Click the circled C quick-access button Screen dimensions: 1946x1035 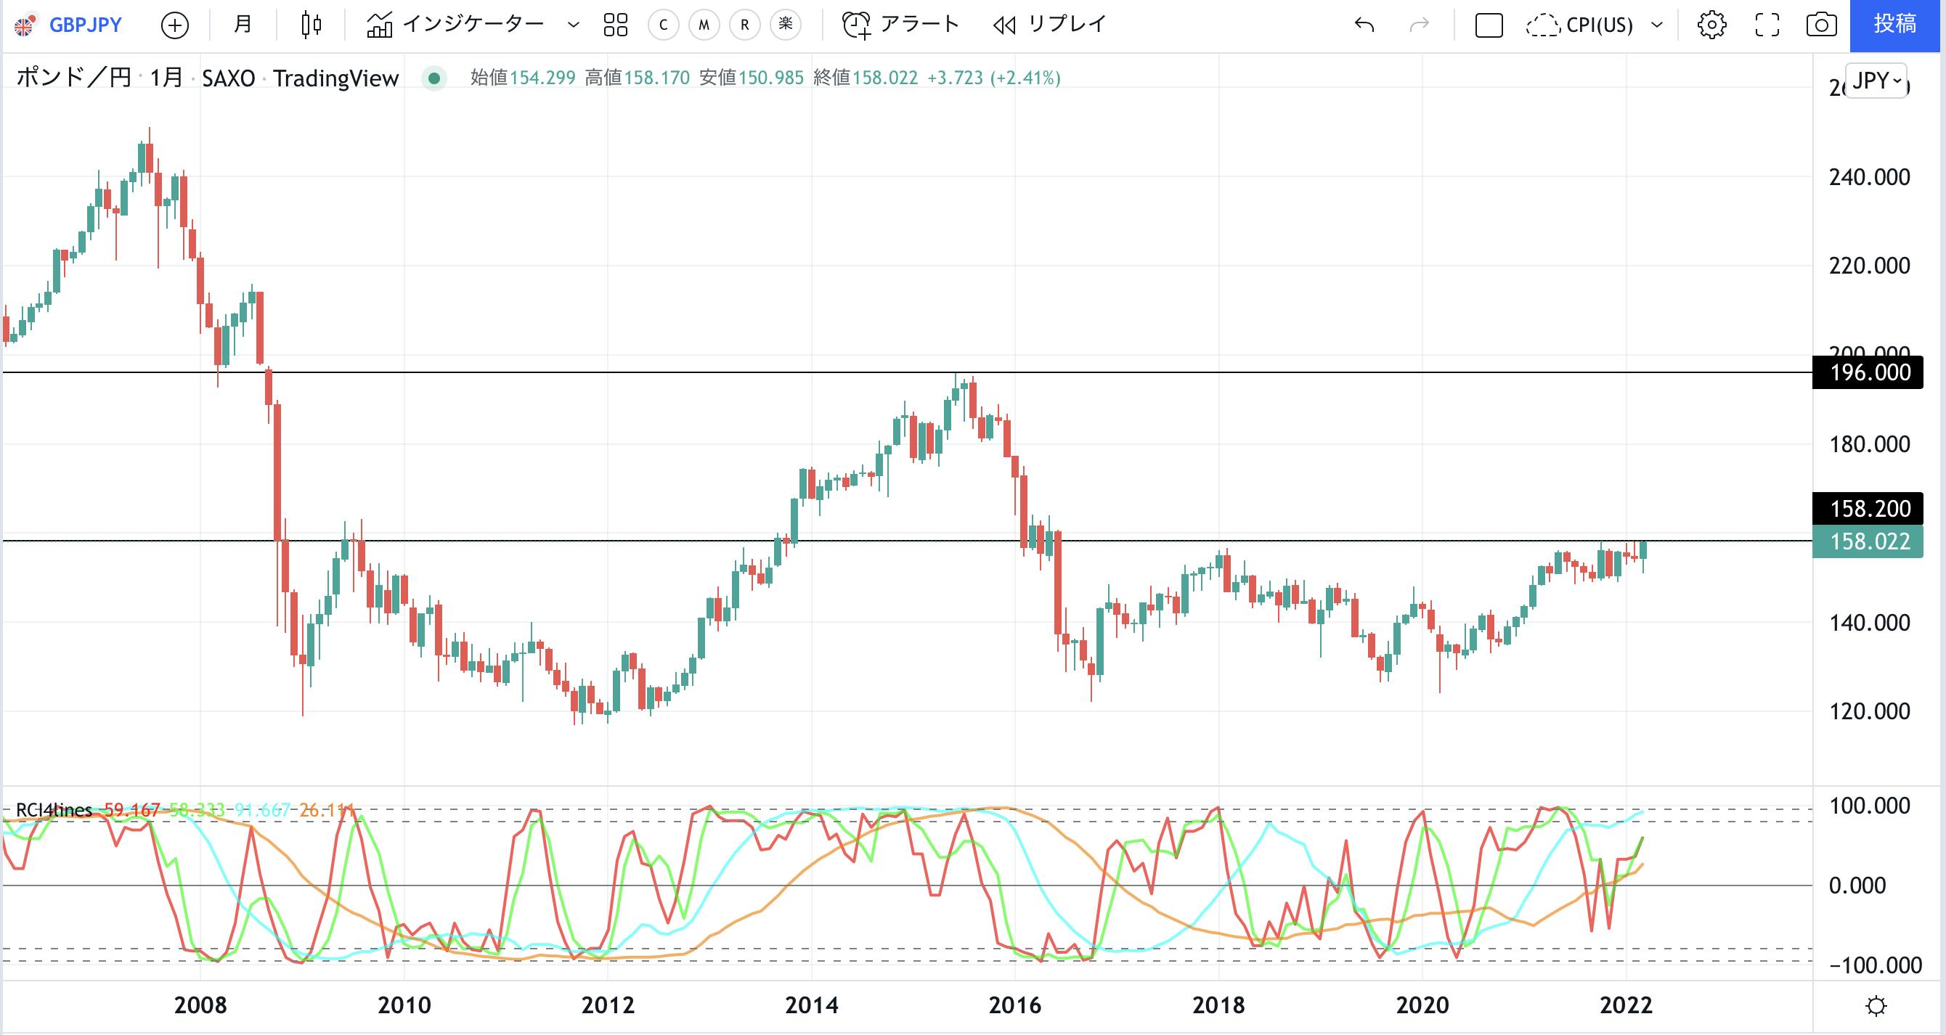(x=663, y=25)
